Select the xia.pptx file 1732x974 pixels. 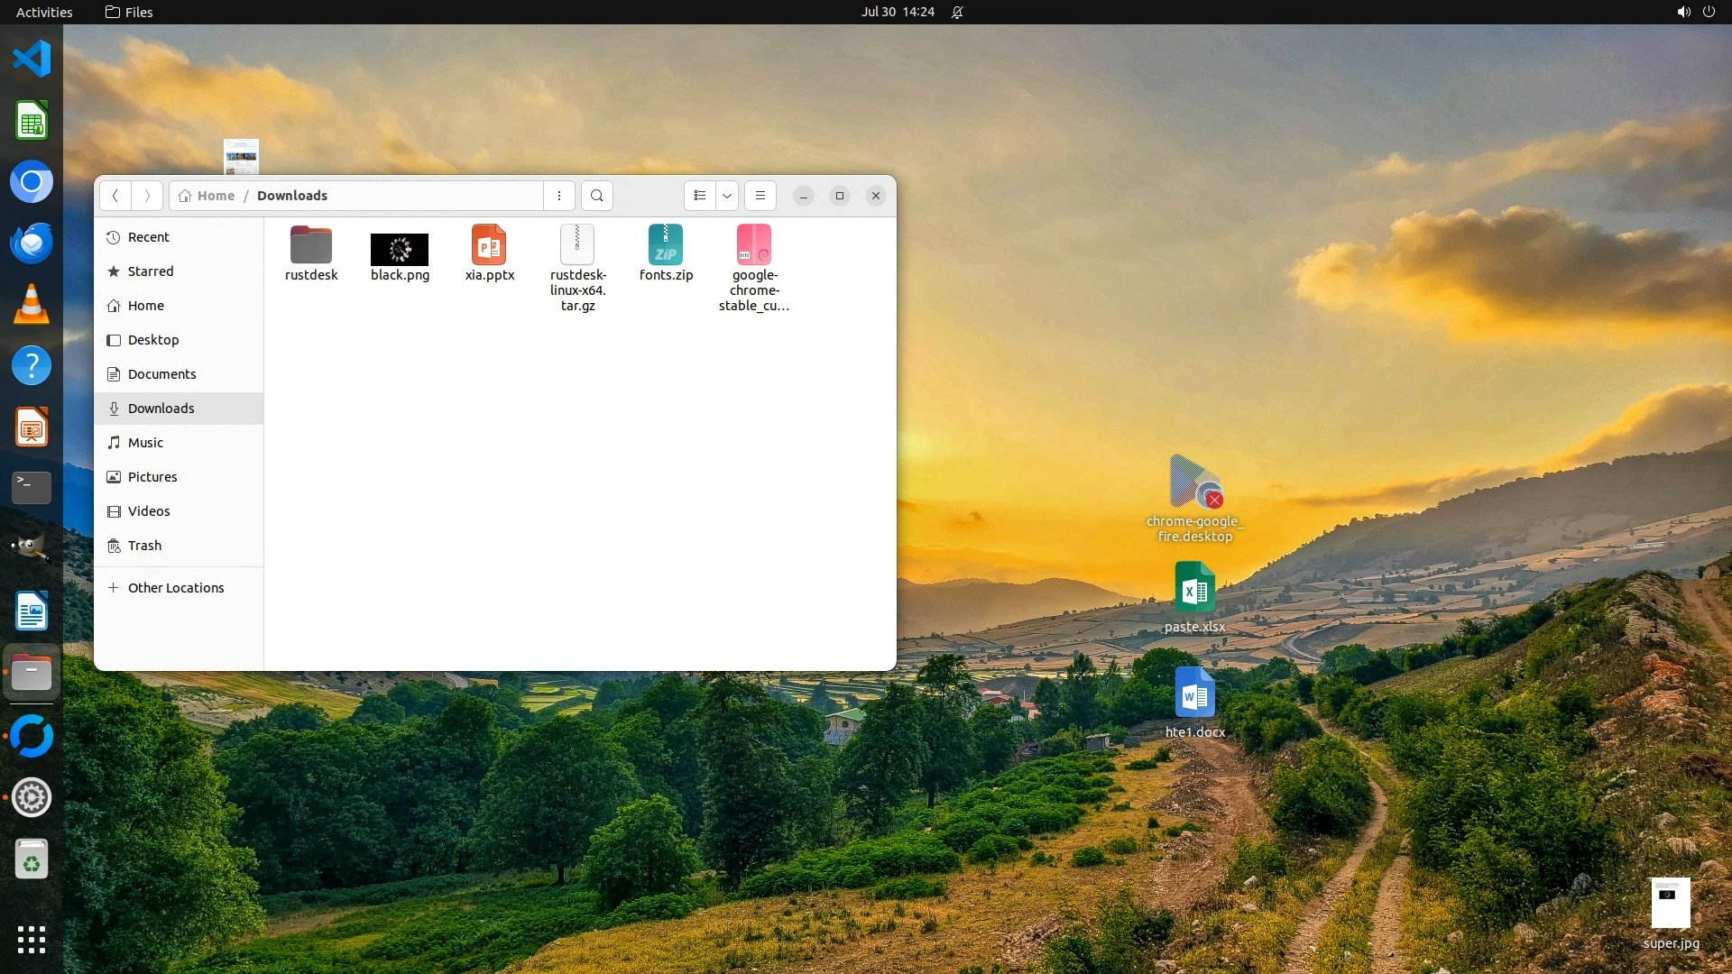point(489,245)
